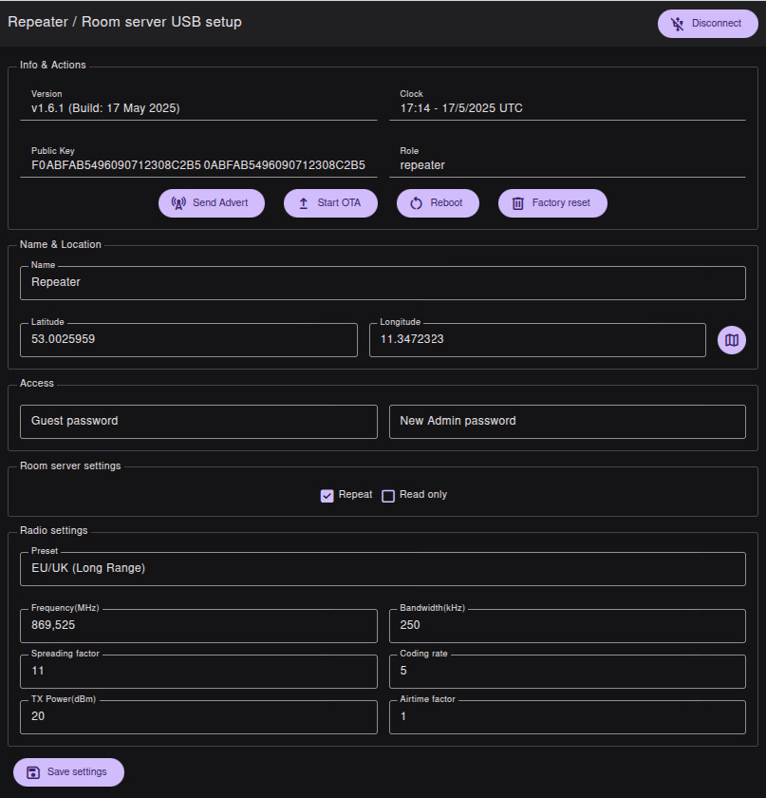Viewport: 766px width, 798px height.
Task: Click the map picker icon beside Longitude
Action: click(x=731, y=339)
